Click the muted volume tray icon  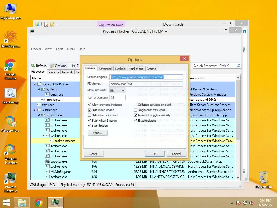[252, 203]
